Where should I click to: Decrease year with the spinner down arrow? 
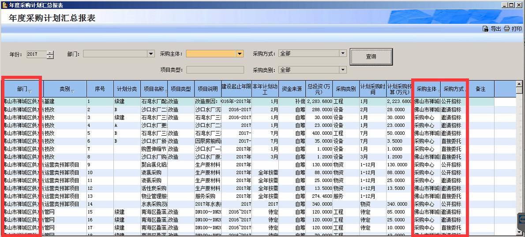pyautogui.click(x=50, y=57)
